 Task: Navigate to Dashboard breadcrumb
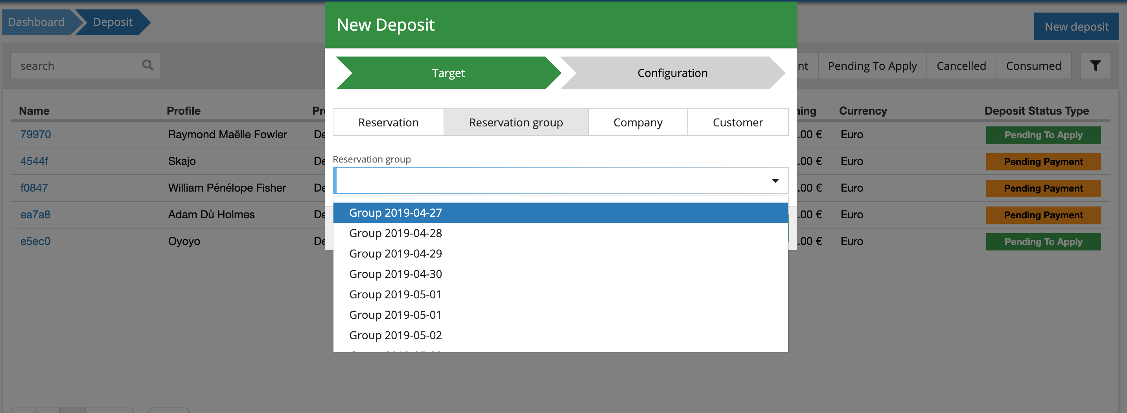[36, 22]
